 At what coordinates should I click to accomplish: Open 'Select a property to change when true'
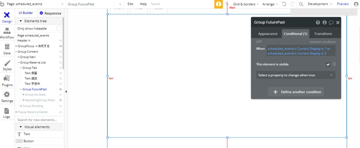pos(295,75)
